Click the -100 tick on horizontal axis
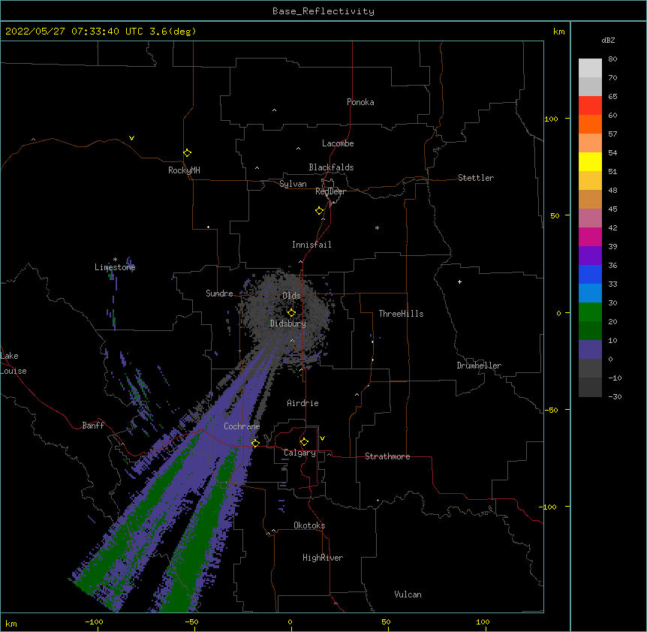Screen dimensions: 647x632 [94, 621]
